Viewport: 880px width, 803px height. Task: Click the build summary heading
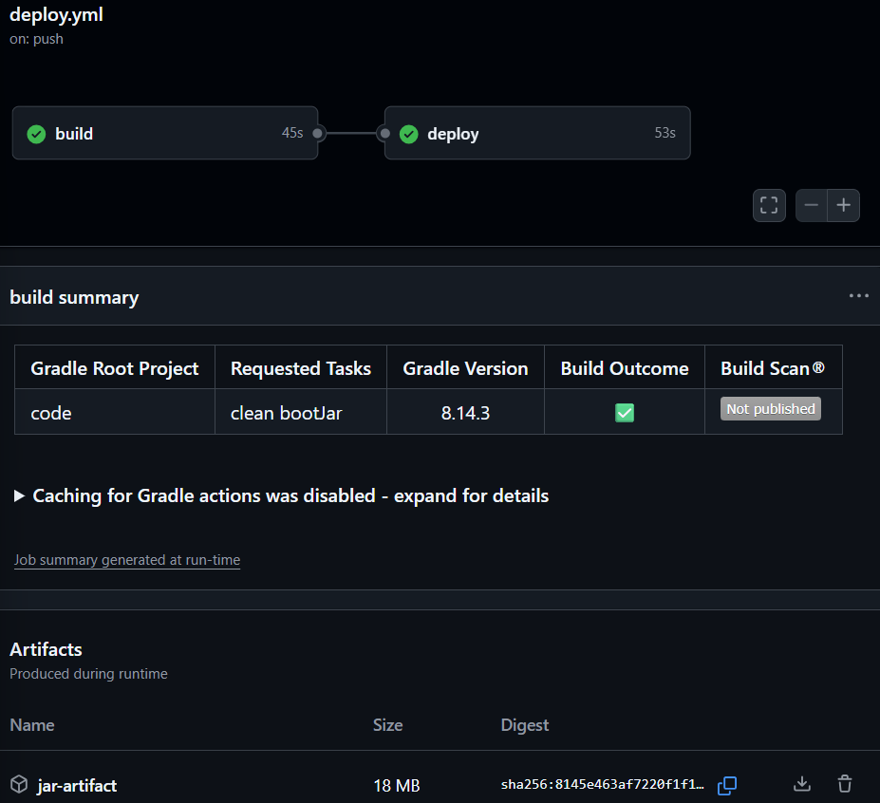click(x=74, y=297)
